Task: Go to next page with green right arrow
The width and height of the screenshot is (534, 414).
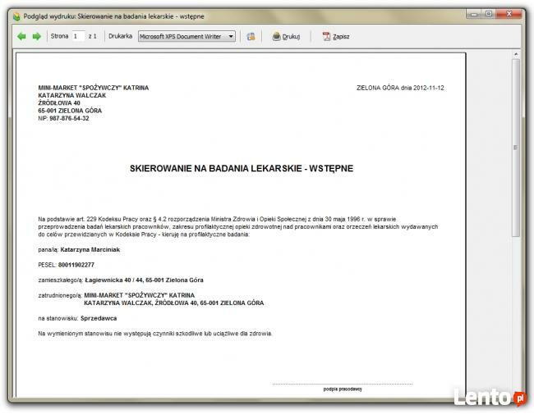Action: pyautogui.click(x=36, y=36)
